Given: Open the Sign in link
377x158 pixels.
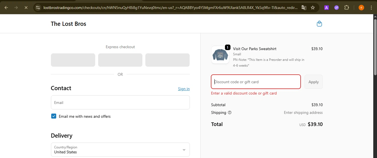Looking at the screenshot, I should [x=184, y=89].
